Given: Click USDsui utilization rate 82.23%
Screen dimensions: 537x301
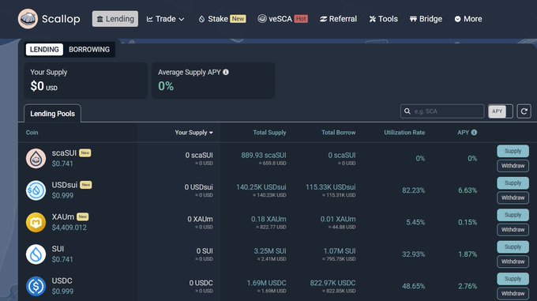Looking at the screenshot, I should [x=413, y=190].
